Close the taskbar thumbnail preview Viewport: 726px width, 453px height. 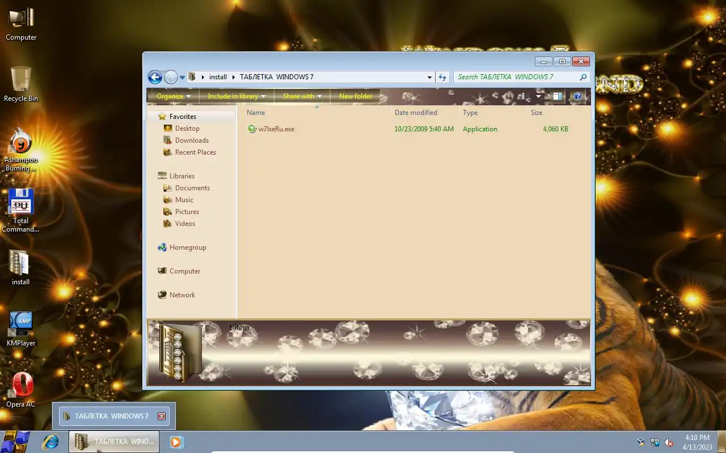(x=162, y=416)
